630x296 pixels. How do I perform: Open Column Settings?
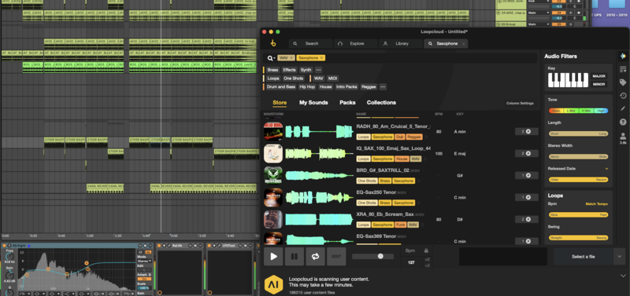[520, 104]
